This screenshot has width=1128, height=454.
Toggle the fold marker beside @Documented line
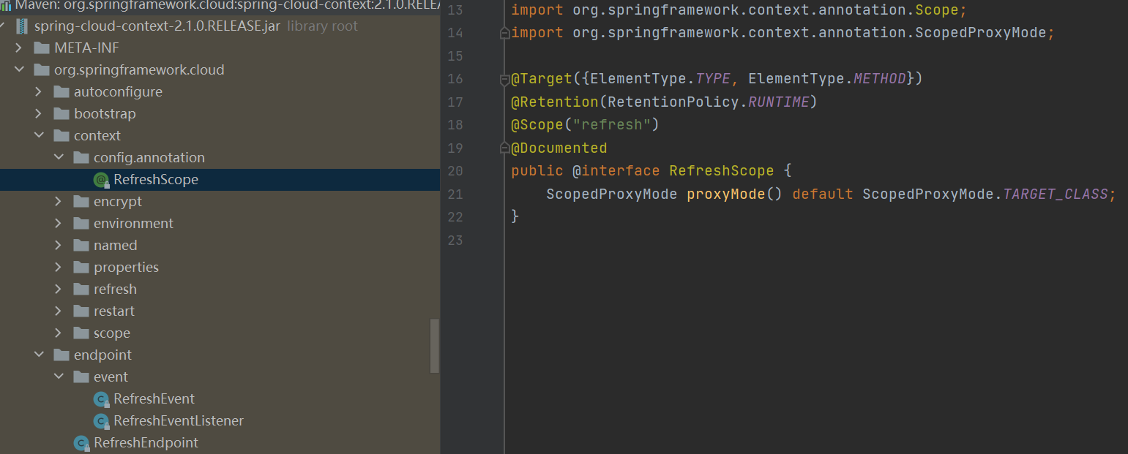504,148
